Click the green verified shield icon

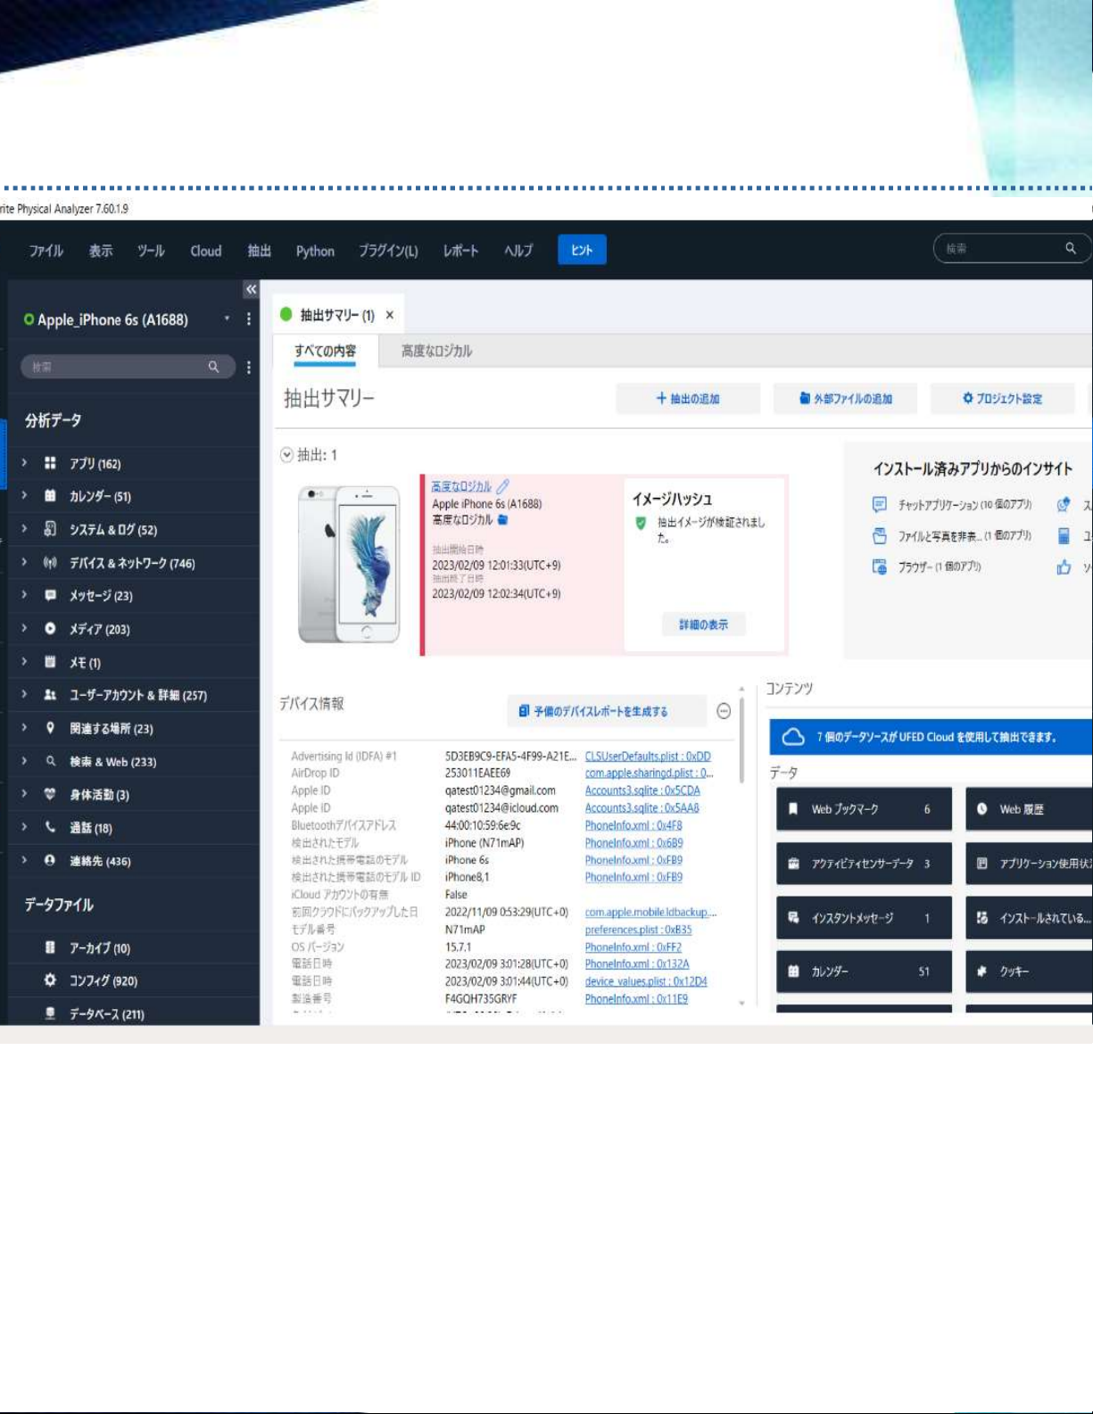(641, 524)
